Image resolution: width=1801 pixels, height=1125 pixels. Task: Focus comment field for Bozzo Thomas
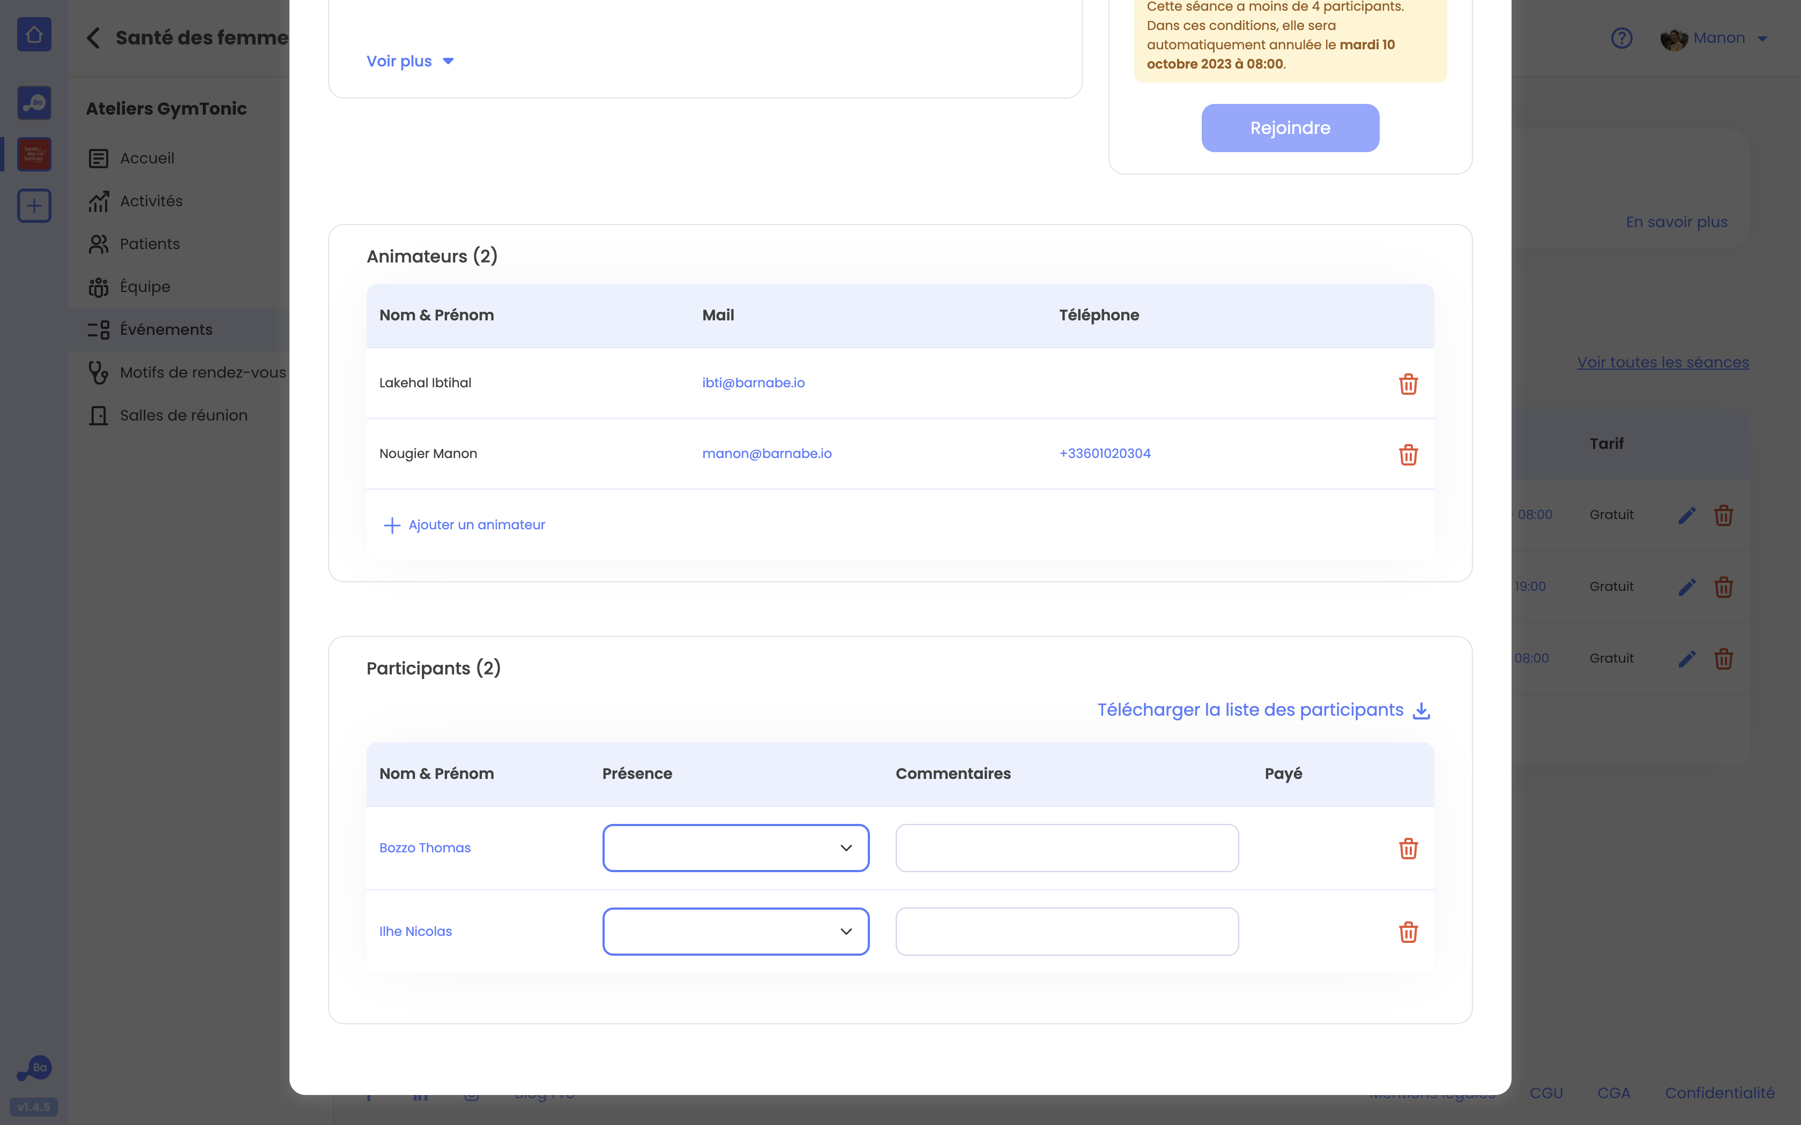coord(1067,848)
